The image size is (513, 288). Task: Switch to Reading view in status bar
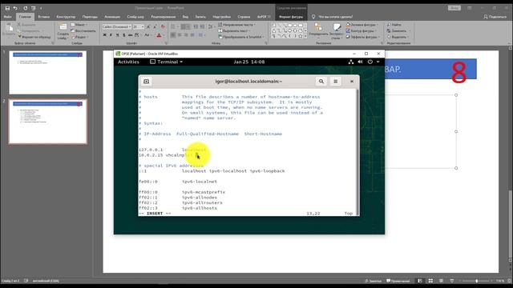[442, 281]
